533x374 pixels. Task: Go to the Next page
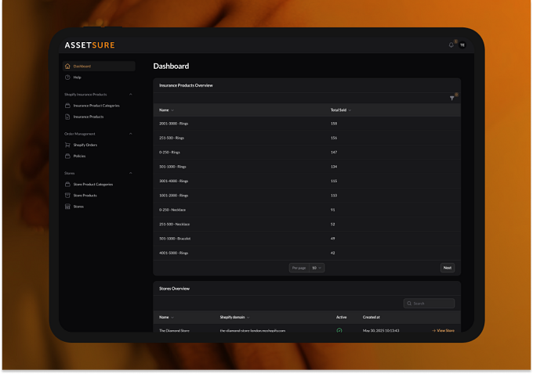[x=448, y=268]
